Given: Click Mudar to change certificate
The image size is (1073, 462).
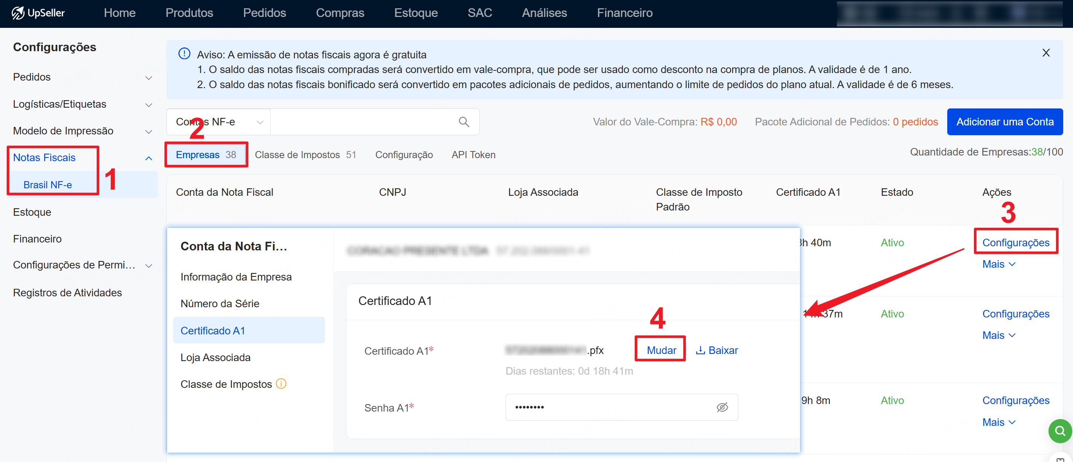Looking at the screenshot, I should tap(661, 350).
